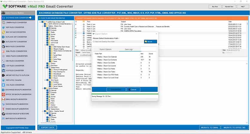
Task: Click the Select Source Mailbox header icon
Action: point(3,13)
